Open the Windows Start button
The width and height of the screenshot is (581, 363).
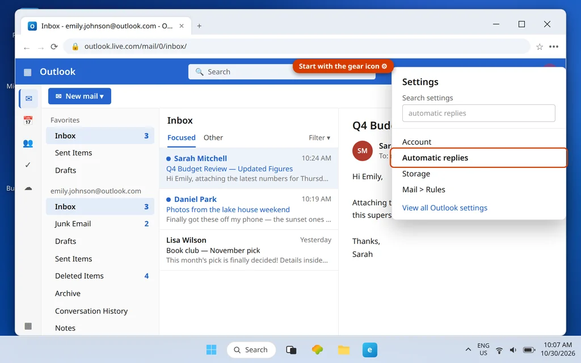[211, 349]
